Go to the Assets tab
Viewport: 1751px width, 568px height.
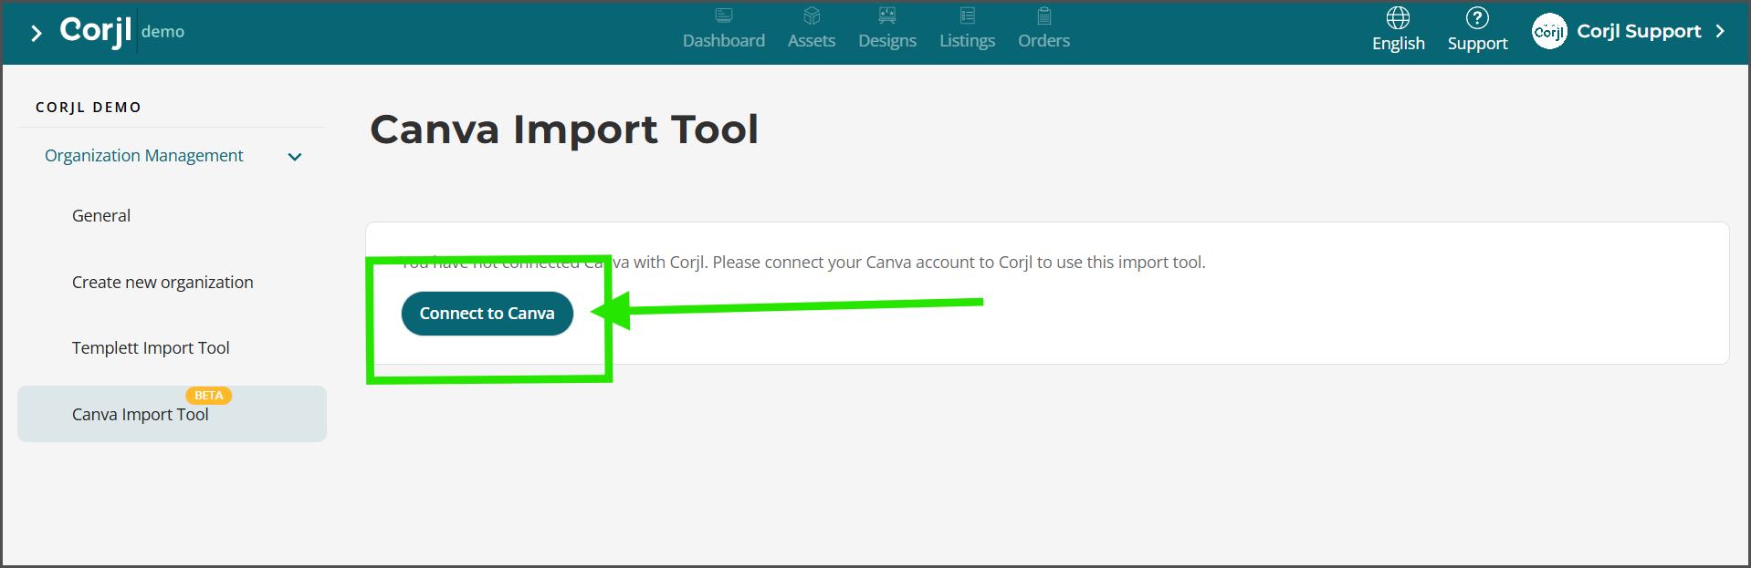pos(812,40)
